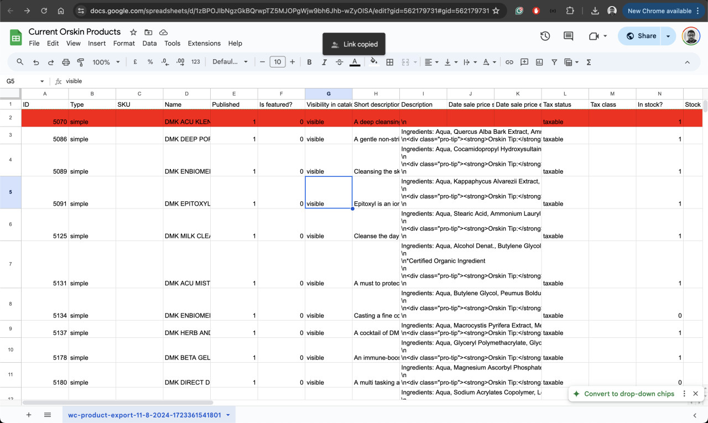Viewport: 708px width, 423px height.
Task: Open horizontal align dropdown
Action: pos(431,62)
